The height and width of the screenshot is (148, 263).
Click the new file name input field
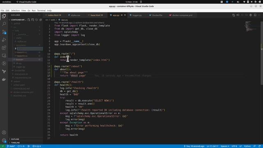click(30, 49)
